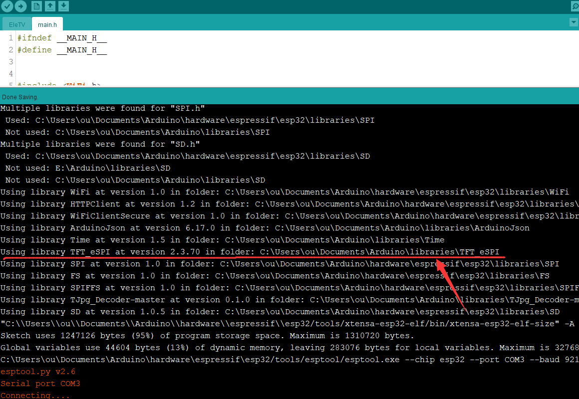
Task: Click 'Not used: C:\Users\ou\...\libraries\SPI' line
Action: click(137, 132)
